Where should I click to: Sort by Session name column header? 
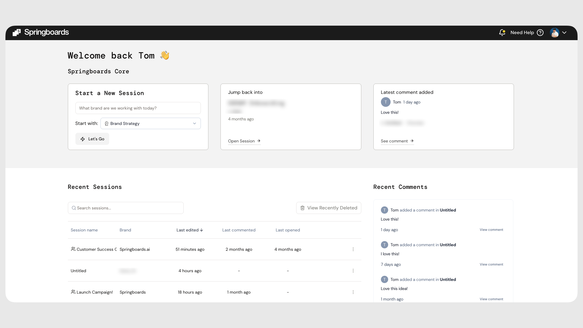84,230
